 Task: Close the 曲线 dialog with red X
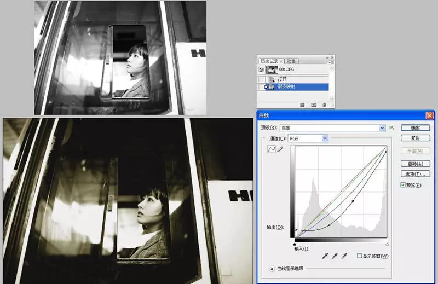430,115
